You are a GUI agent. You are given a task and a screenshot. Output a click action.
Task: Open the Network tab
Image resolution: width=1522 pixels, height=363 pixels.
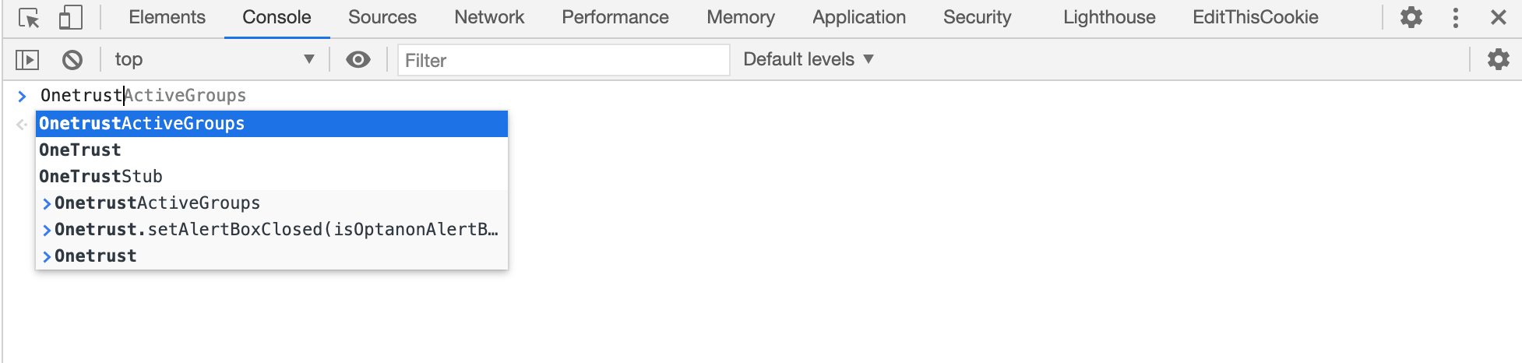pyautogui.click(x=489, y=17)
